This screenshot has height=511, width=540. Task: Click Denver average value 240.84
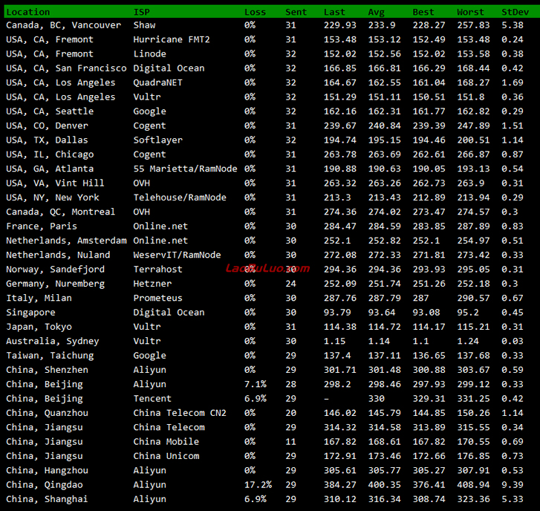[x=384, y=126]
